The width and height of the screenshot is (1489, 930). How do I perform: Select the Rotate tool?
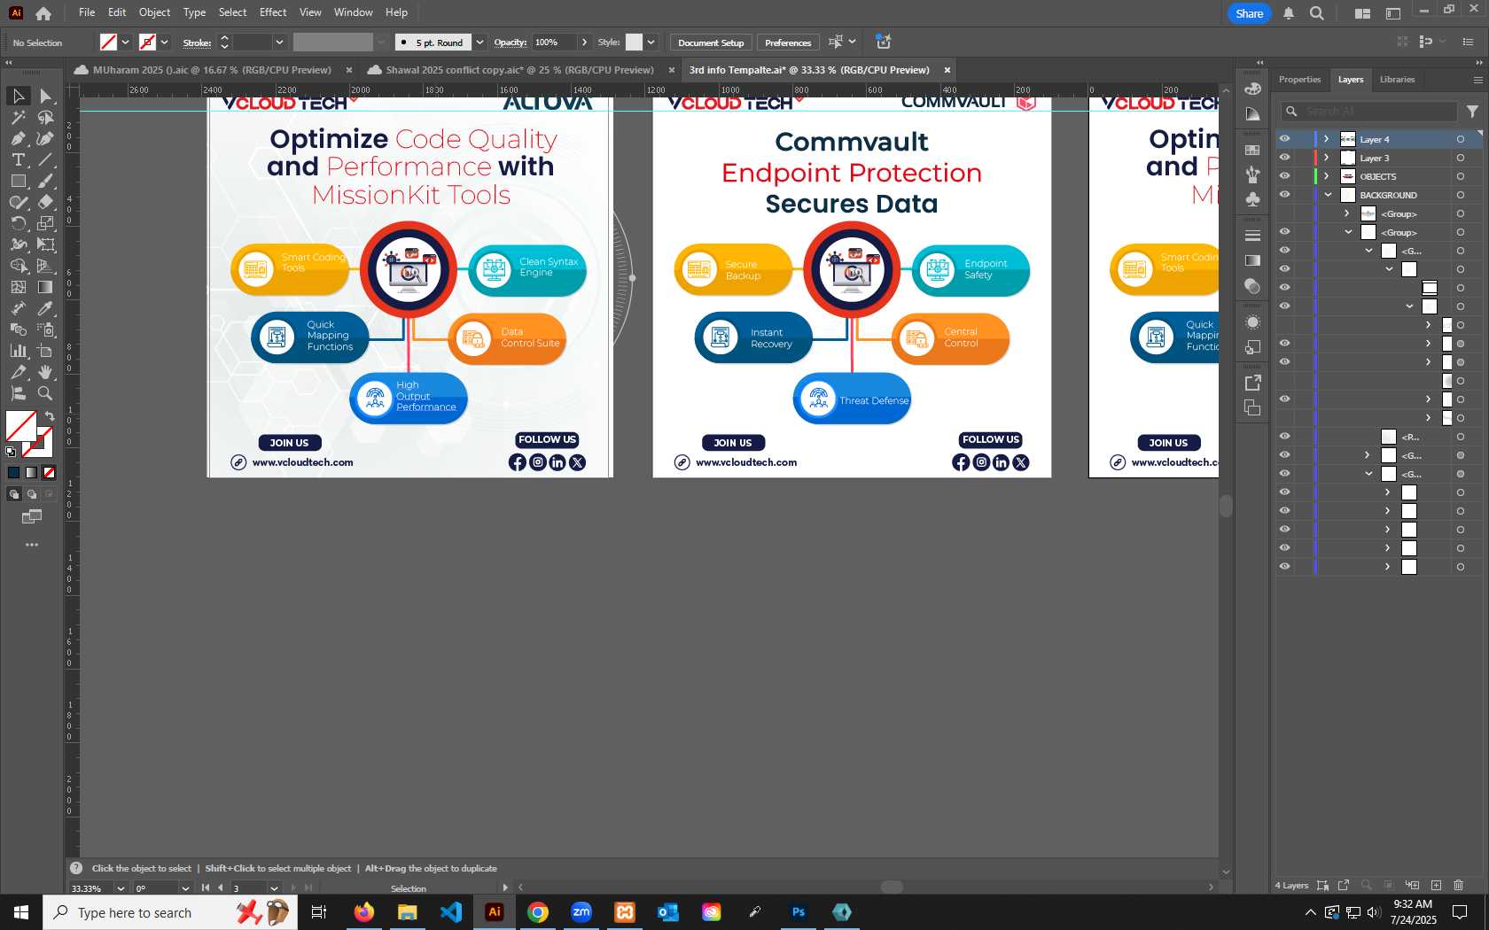18,223
